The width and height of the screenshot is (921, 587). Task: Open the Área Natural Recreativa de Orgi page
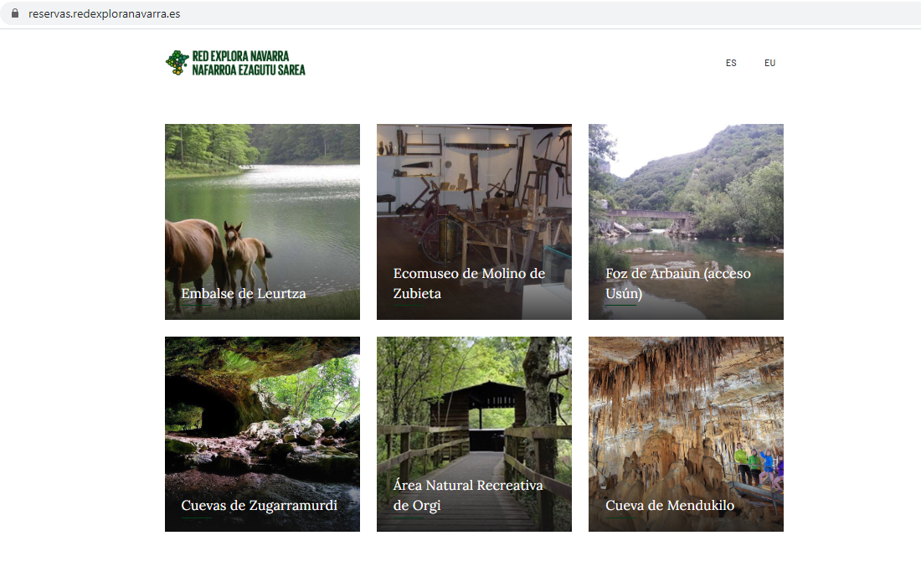468,494
